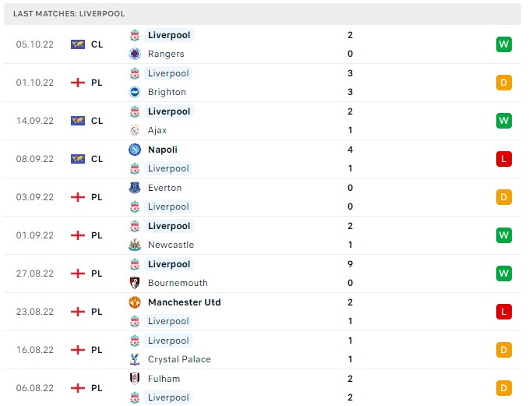Open the 06.08.22 Fulham match date
This screenshot has width=529, height=406.
[x=34, y=388]
